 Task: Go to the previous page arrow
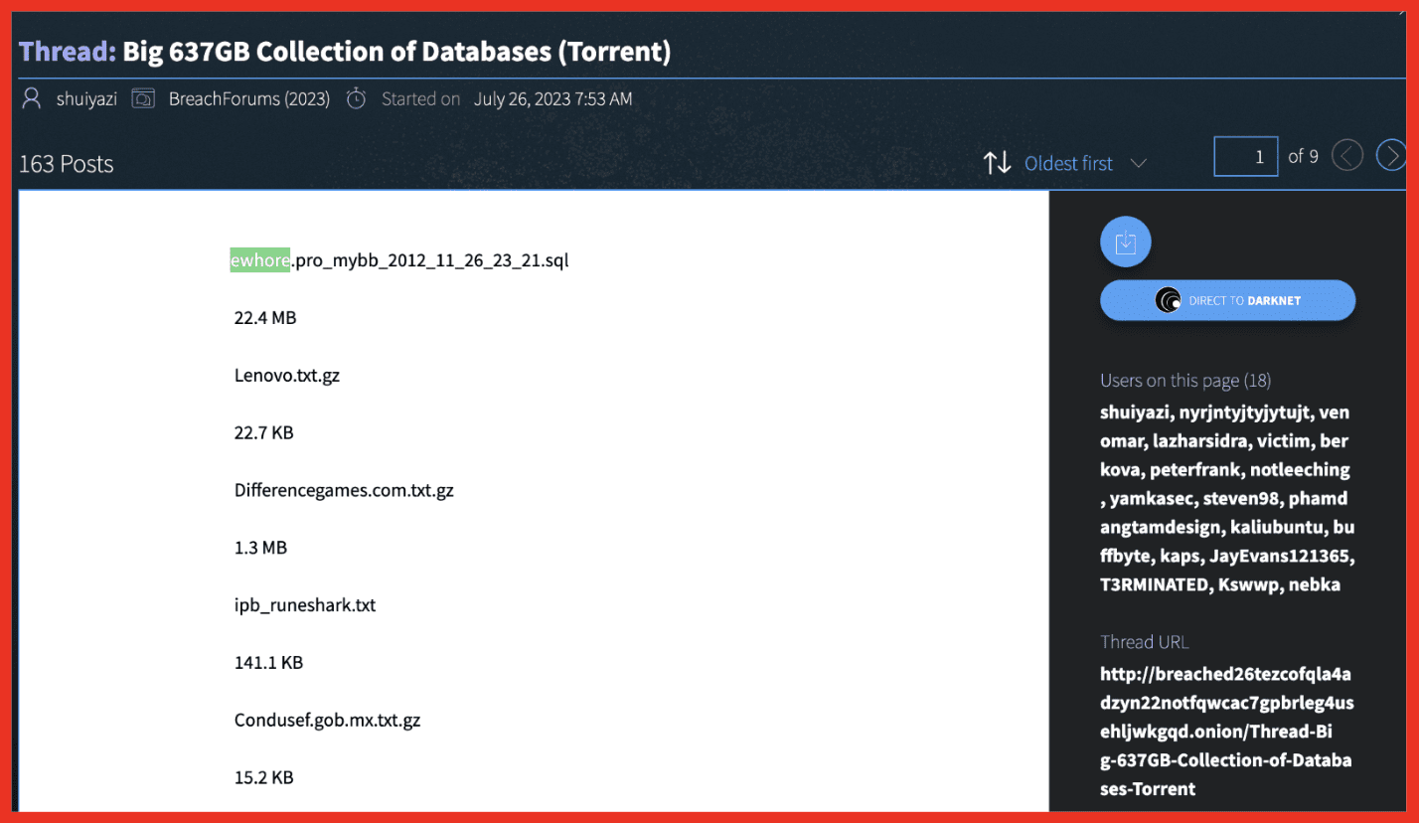(x=1347, y=156)
